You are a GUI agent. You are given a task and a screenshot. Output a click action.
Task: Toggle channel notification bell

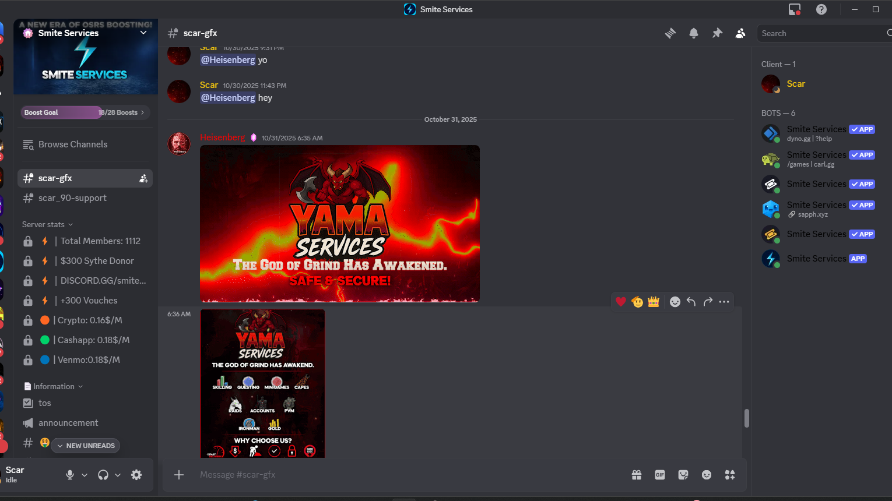click(694, 33)
